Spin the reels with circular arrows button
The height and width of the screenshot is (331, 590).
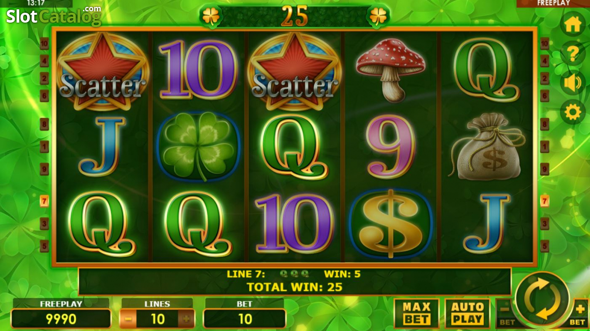(x=544, y=300)
